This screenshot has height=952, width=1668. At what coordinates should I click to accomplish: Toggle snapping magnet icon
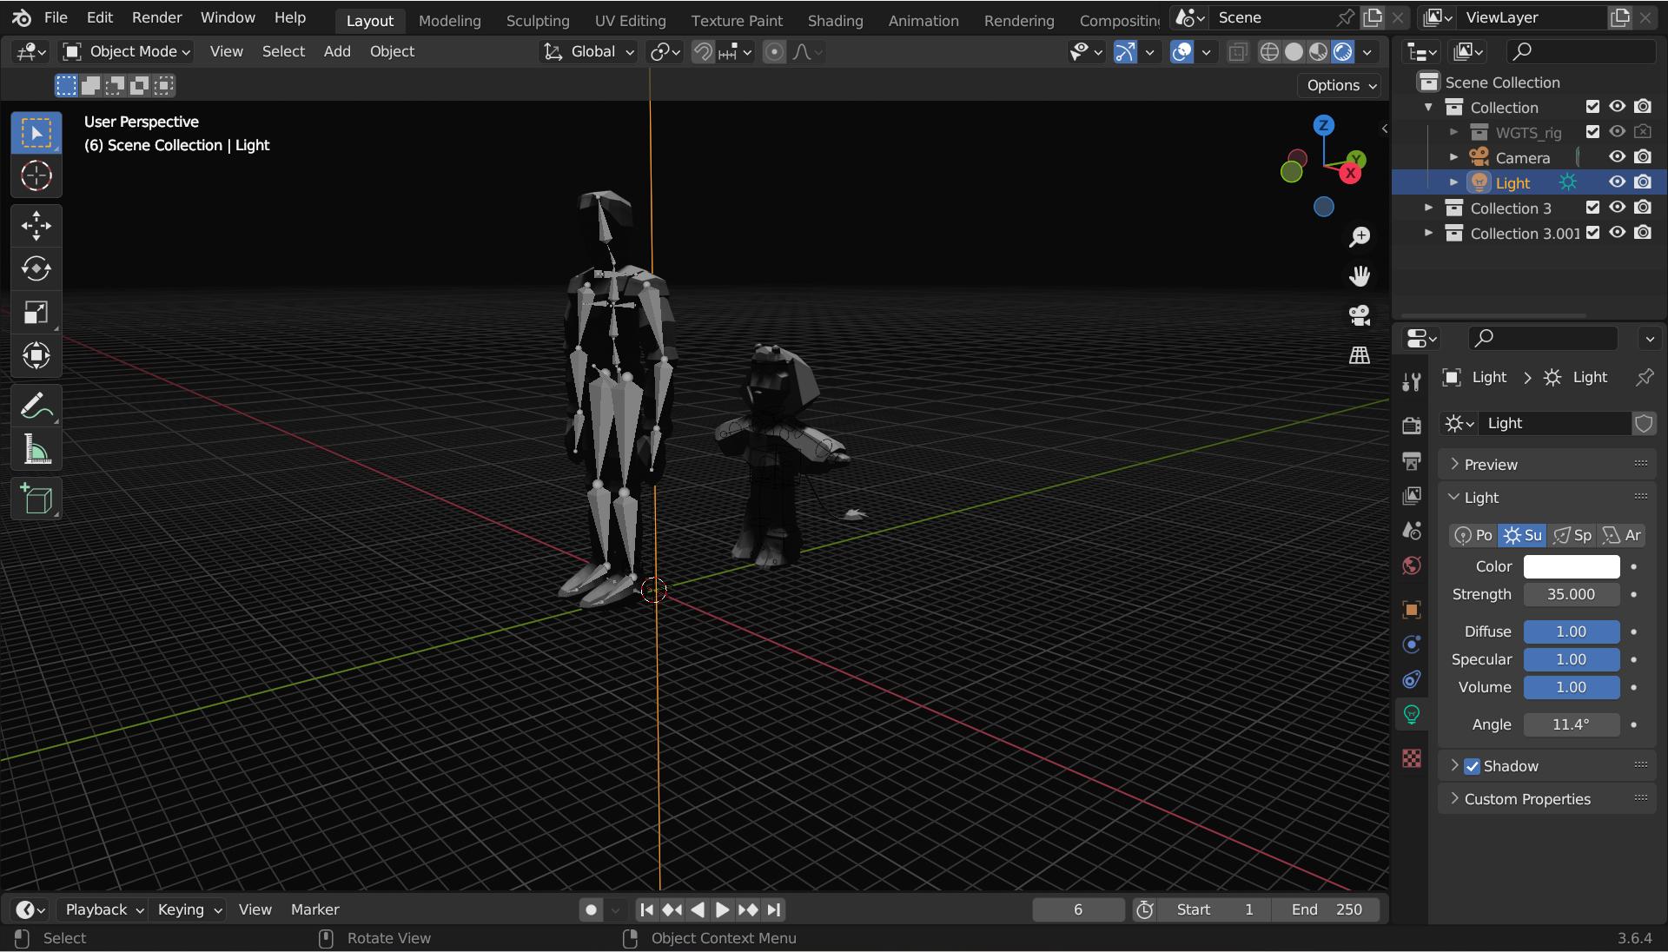(x=703, y=52)
